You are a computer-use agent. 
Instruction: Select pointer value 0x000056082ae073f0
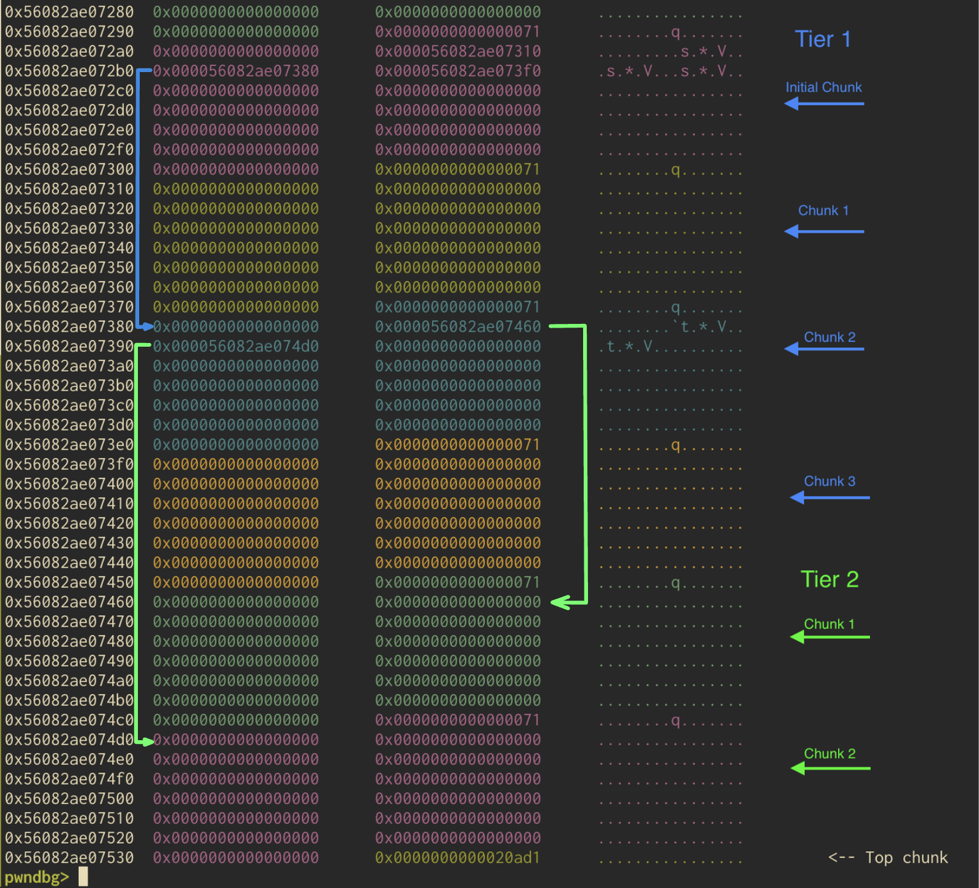(x=457, y=71)
